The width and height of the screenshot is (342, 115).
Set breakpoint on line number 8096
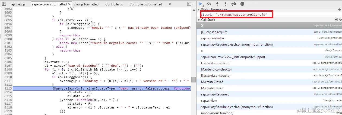[x=8, y=24]
